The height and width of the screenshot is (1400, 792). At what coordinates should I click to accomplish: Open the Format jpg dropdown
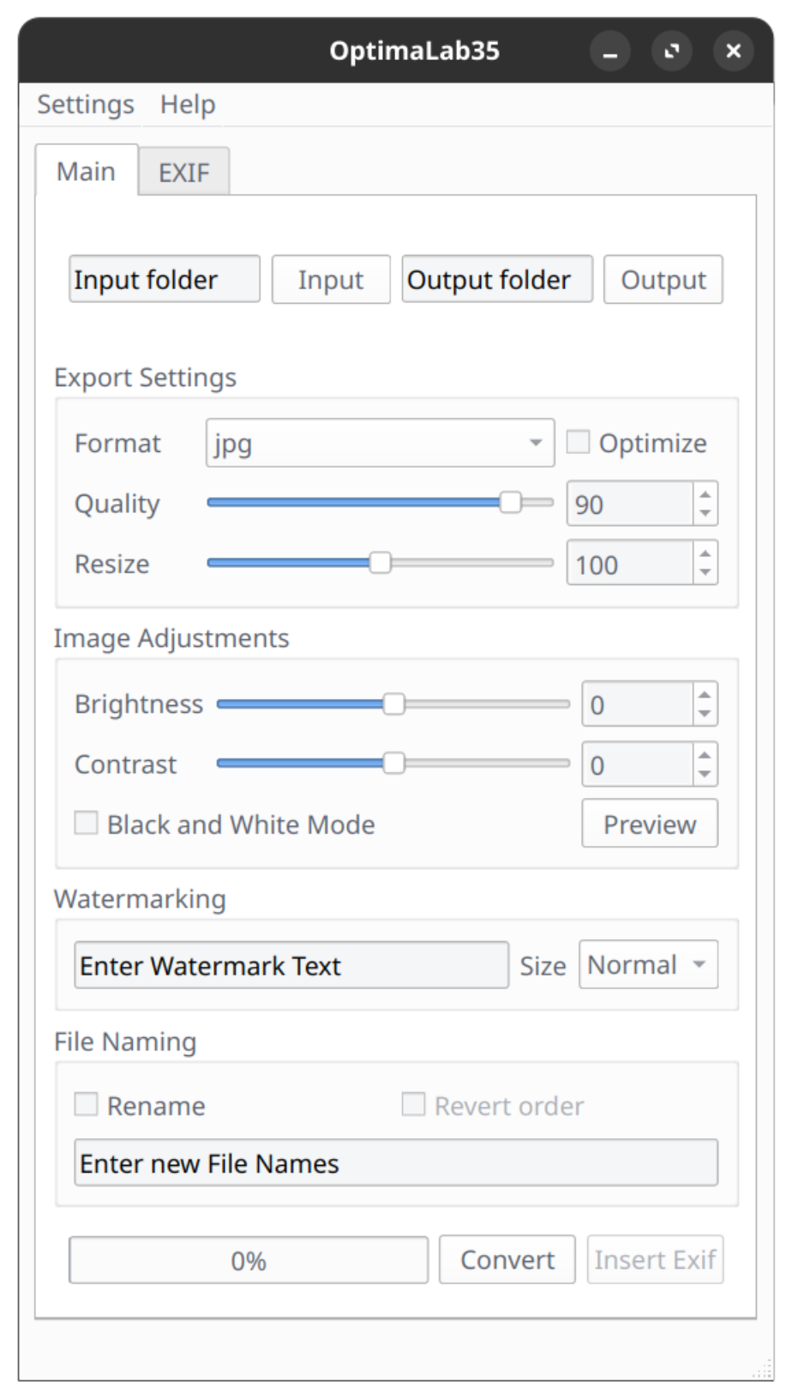tap(380, 444)
